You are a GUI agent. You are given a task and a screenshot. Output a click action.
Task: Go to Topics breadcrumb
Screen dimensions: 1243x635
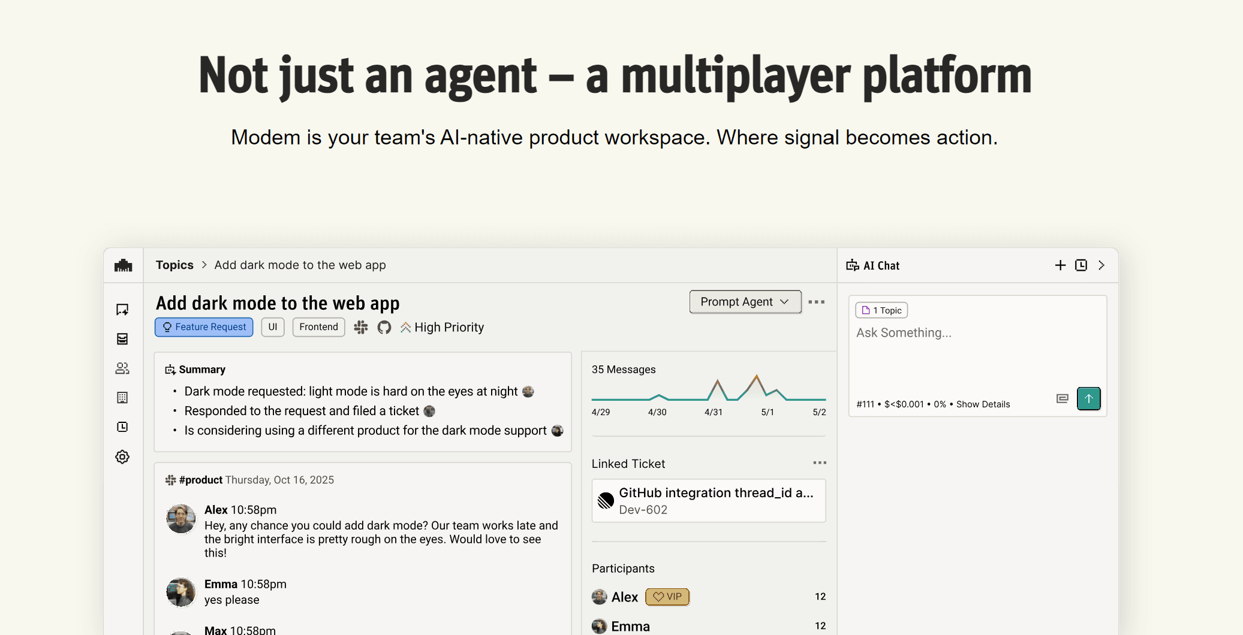[x=174, y=265]
